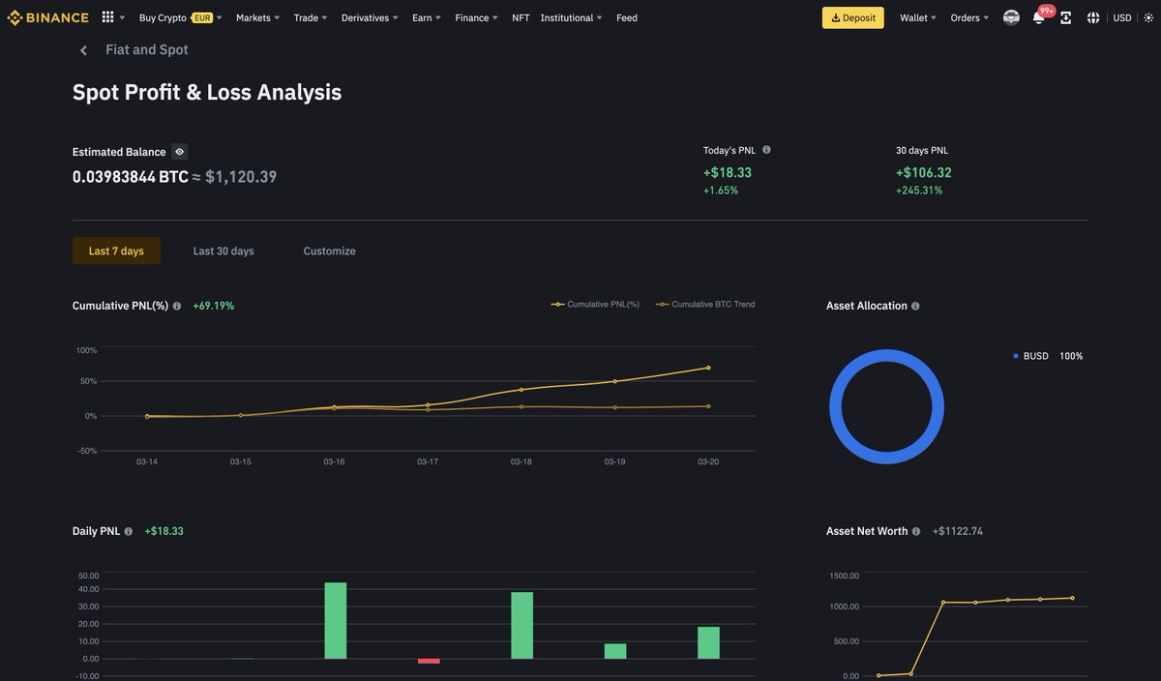The width and height of the screenshot is (1161, 681).
Task: Toggle the Cumulative BTC Trend legend series
Action: (x=705, y=305)
